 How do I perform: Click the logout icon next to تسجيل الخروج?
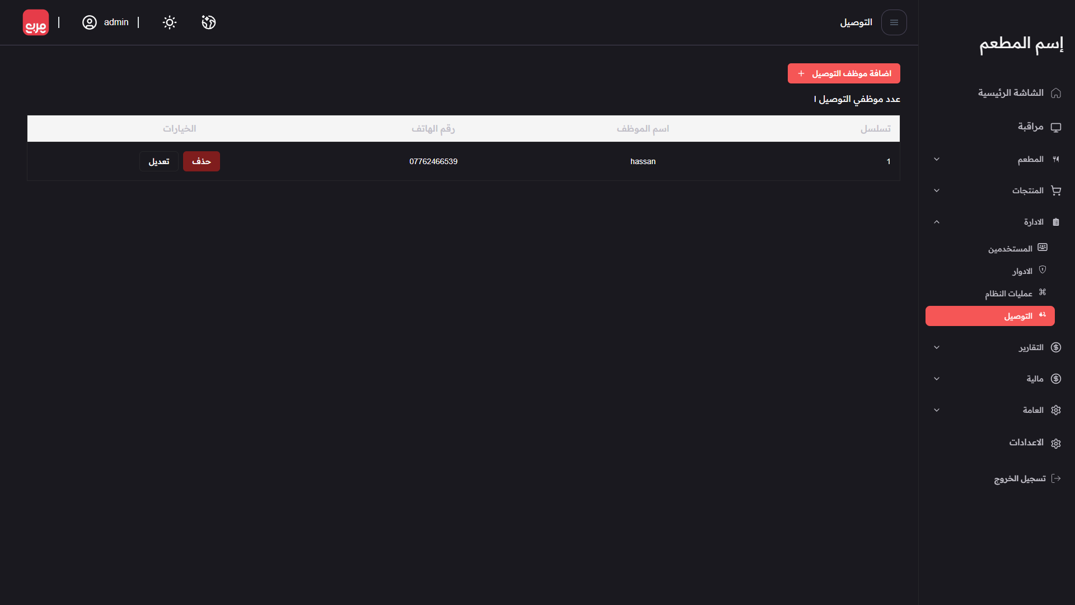(1056, 478)
